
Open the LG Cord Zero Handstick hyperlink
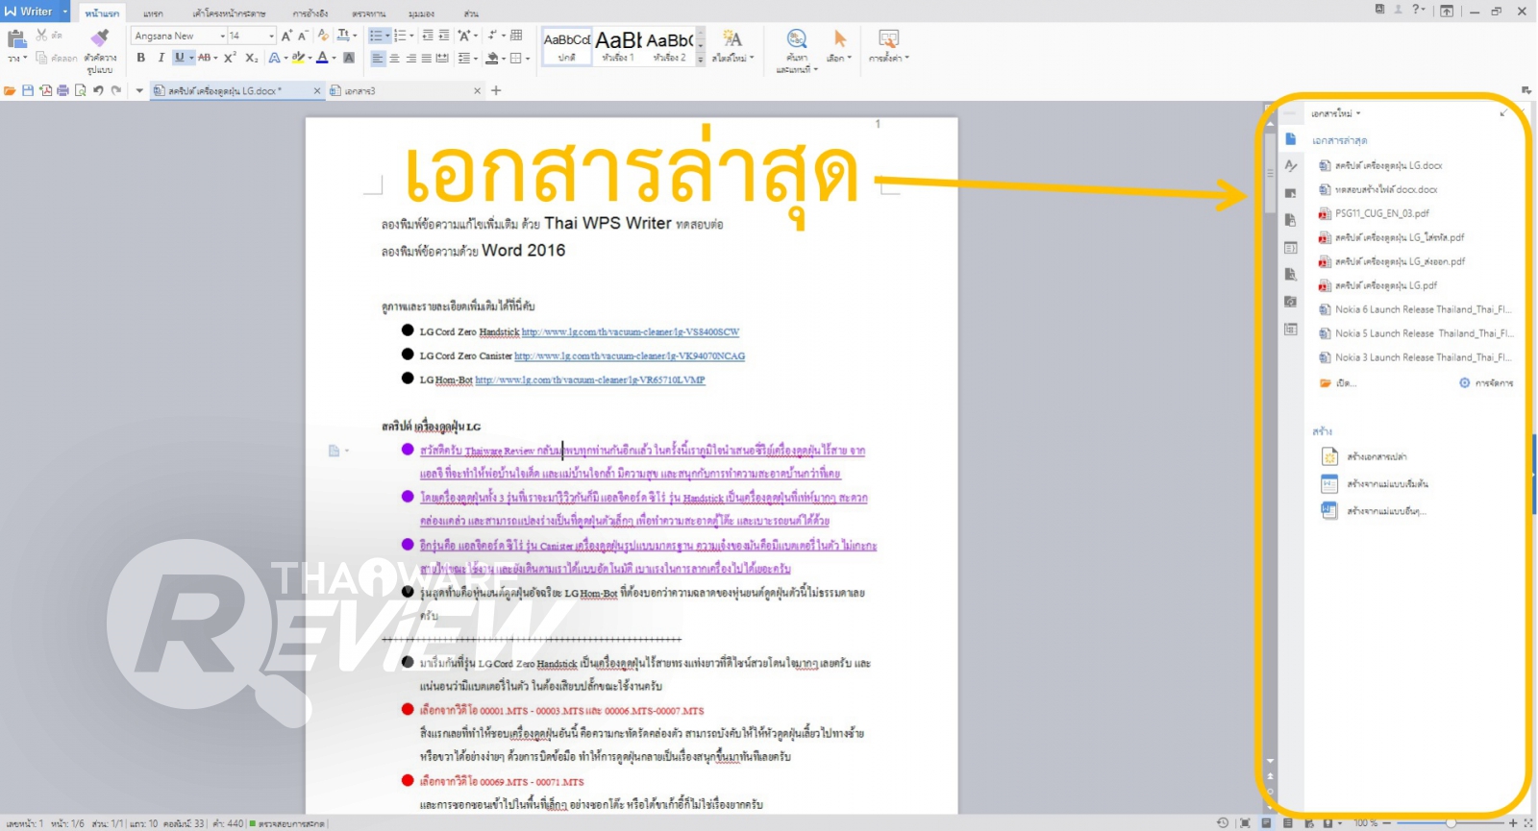click(x=631, y=331)
